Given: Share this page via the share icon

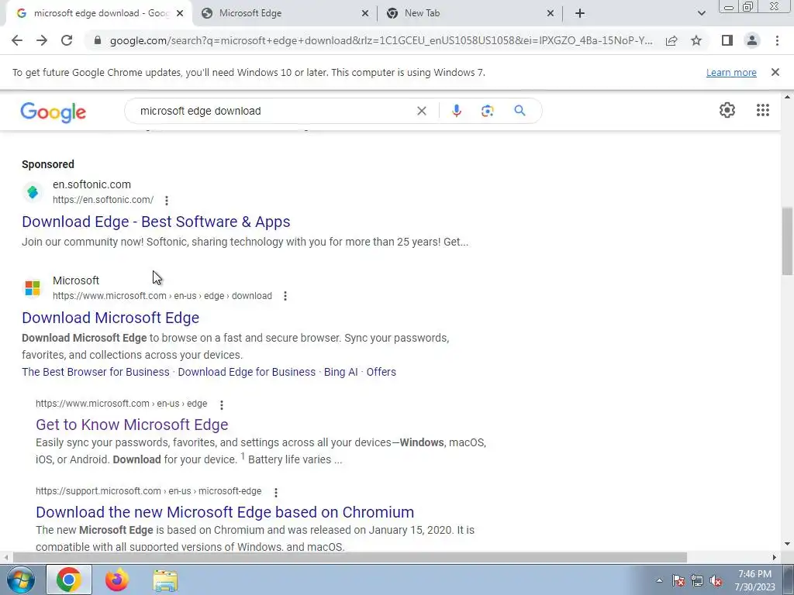Looking at the screenshot, I should (x=671, y=40).
